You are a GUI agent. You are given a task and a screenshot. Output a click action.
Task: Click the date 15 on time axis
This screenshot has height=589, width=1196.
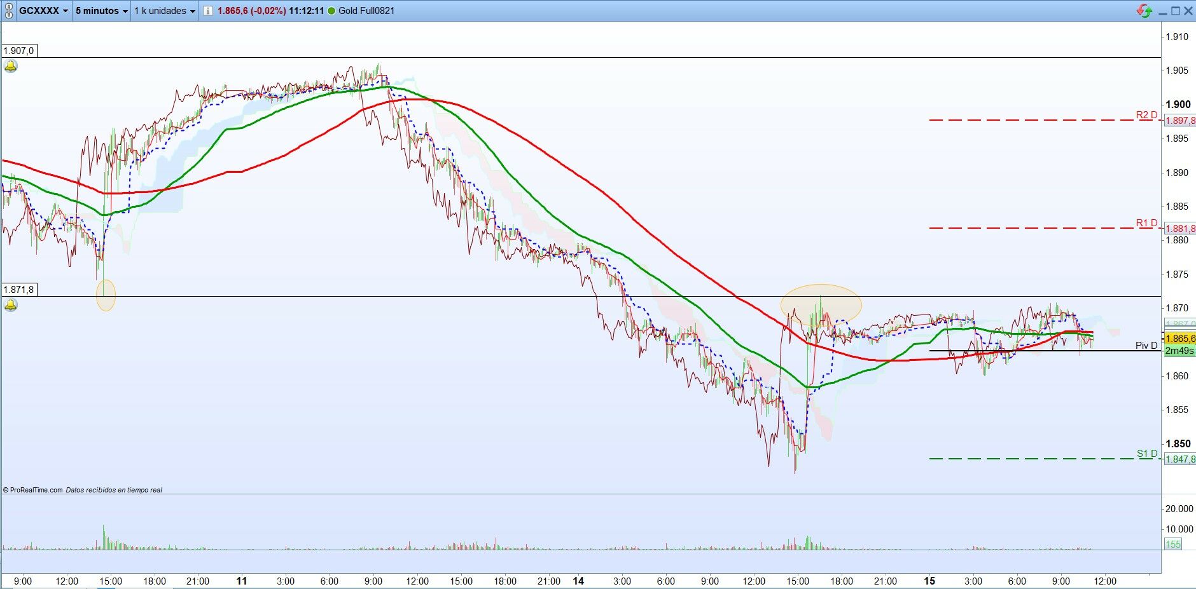(x=929, y=581)
